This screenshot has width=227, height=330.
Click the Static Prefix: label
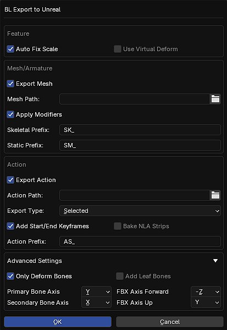25,145
